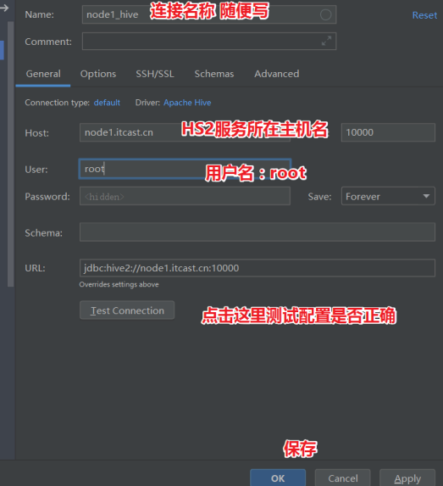Click the Reset link

click(424, 15)
